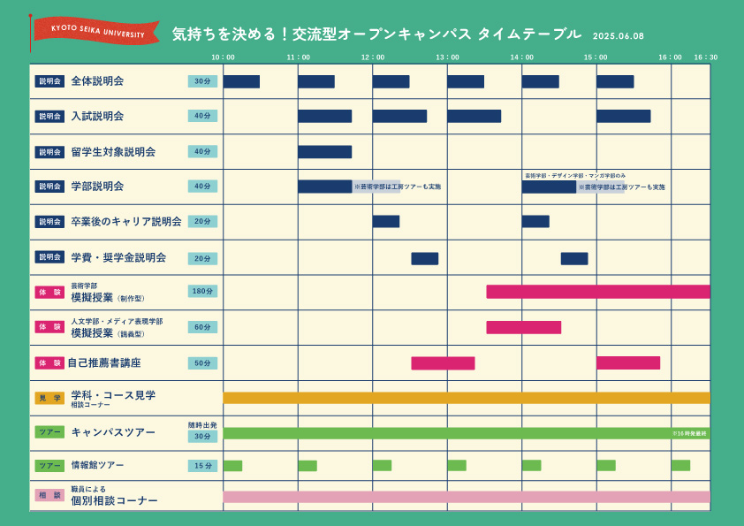Select the 10:00 time label

(223, 57)
